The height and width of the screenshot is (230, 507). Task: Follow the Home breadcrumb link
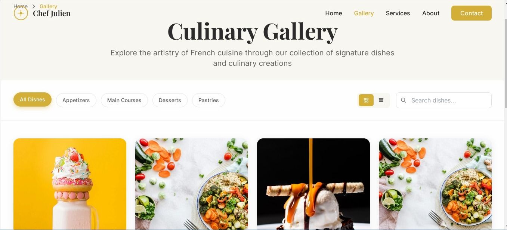coord(21,6)
